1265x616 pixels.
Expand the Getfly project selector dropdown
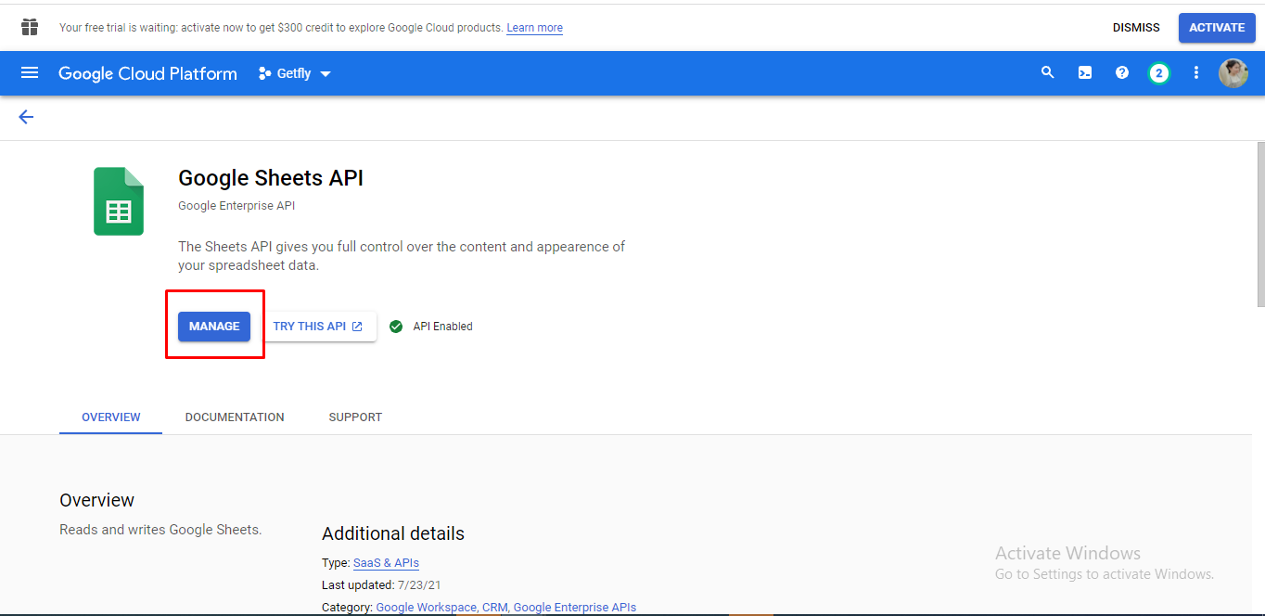295,73
